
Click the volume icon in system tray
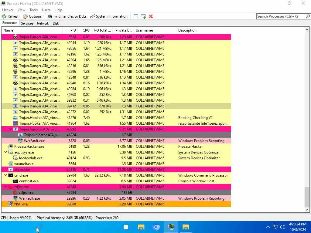pos(283,227)
